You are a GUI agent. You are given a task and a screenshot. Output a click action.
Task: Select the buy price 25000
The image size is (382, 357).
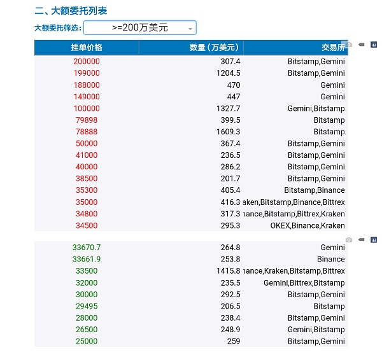pyautogui.click(x=87, y=341)
